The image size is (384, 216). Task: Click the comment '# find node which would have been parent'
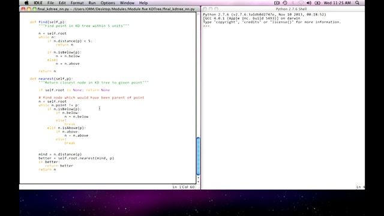[x=91, y=97]
